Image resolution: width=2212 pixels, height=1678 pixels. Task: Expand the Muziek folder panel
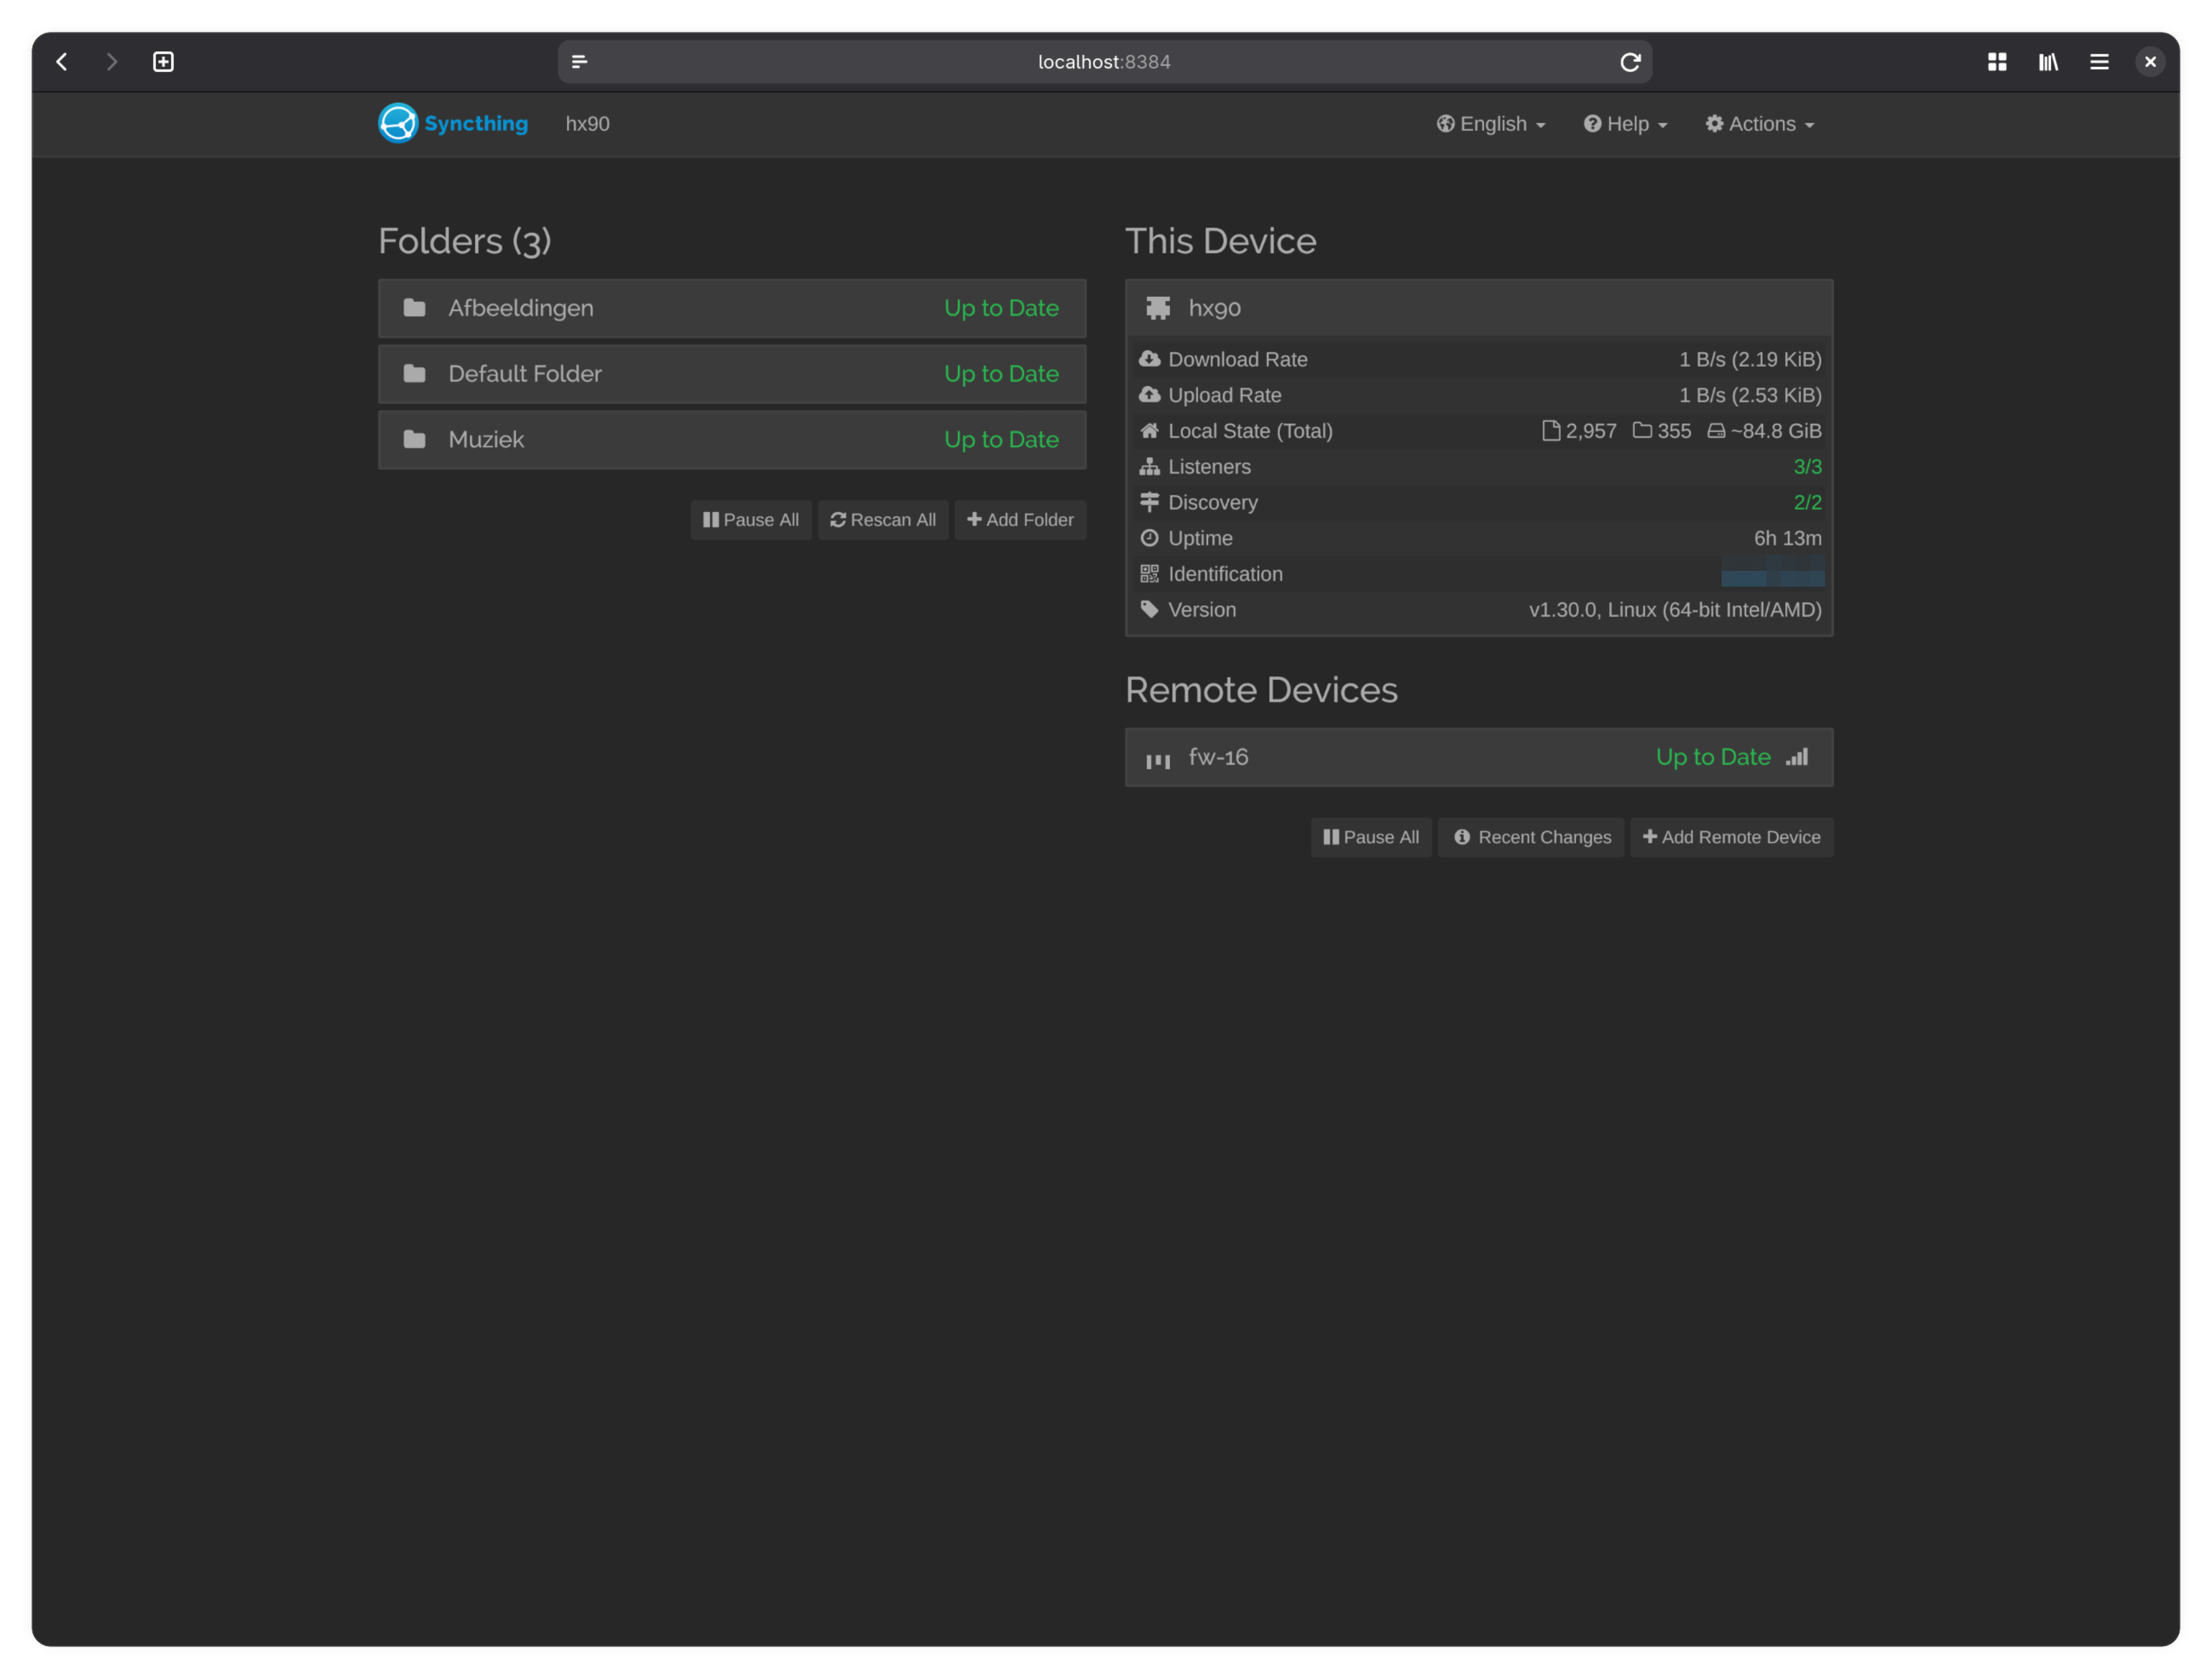pyautogui.click(x=732, y=440)
